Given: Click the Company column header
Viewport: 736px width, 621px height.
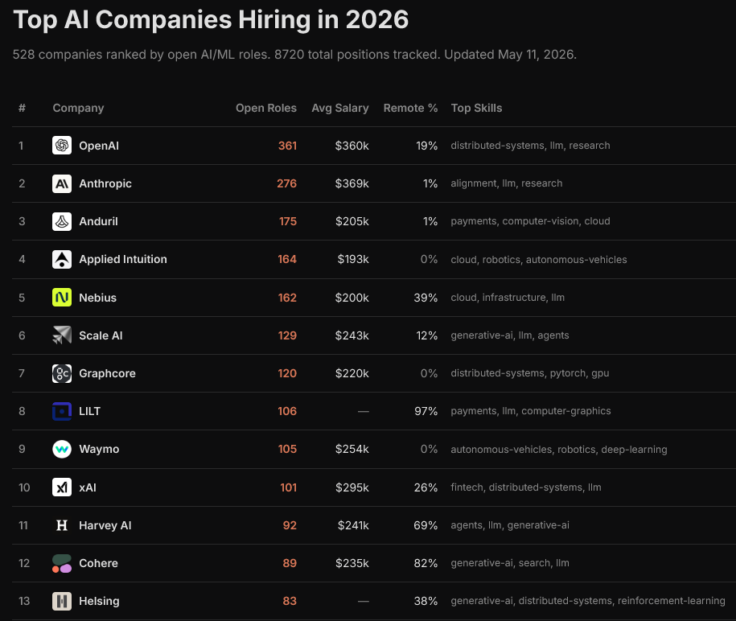Looking at the screenshot, I should 78,108.
